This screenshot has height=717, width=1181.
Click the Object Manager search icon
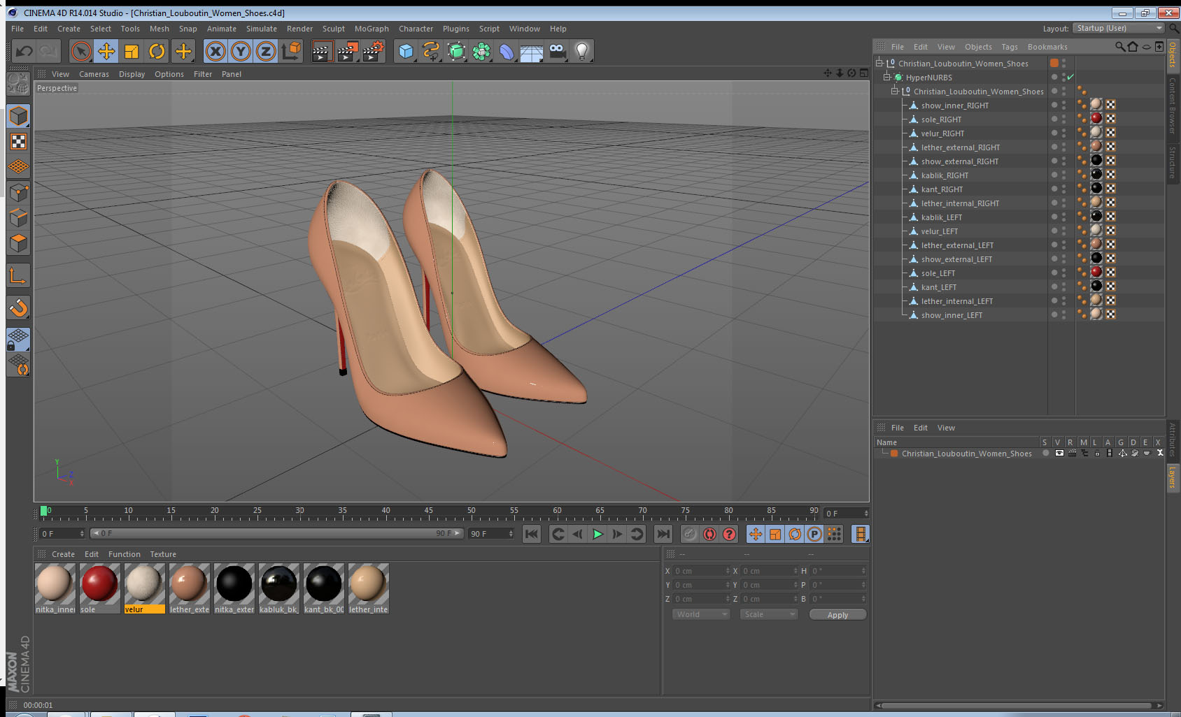tap(1119, 47)
